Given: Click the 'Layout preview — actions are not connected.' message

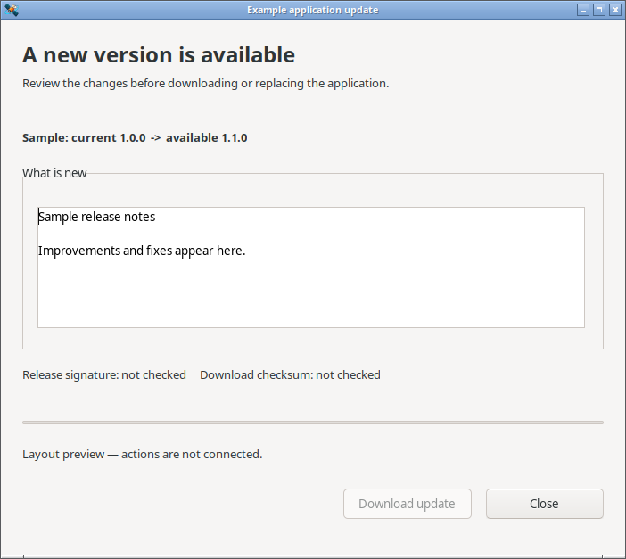Looking at the screenshot, I should click(x=142, y=455).
